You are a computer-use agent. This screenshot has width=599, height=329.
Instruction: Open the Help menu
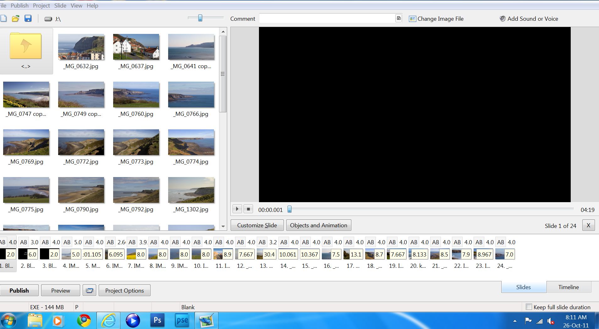pyautogui.click(x=92, y=5)
